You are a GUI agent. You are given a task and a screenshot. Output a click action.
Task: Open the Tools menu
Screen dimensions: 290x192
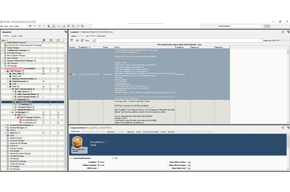coord(11,26)
